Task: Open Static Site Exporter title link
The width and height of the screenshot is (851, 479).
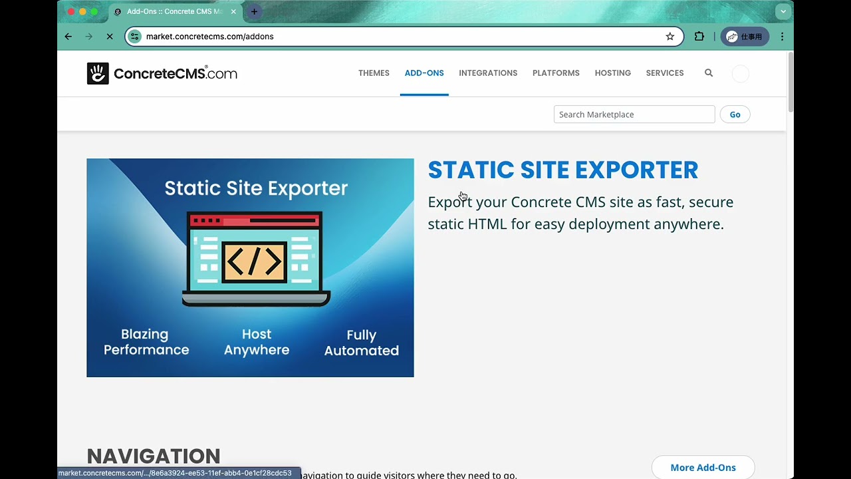Action: tap(563, 170)
